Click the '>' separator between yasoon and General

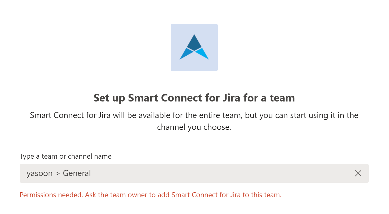(x=58, y=173)
